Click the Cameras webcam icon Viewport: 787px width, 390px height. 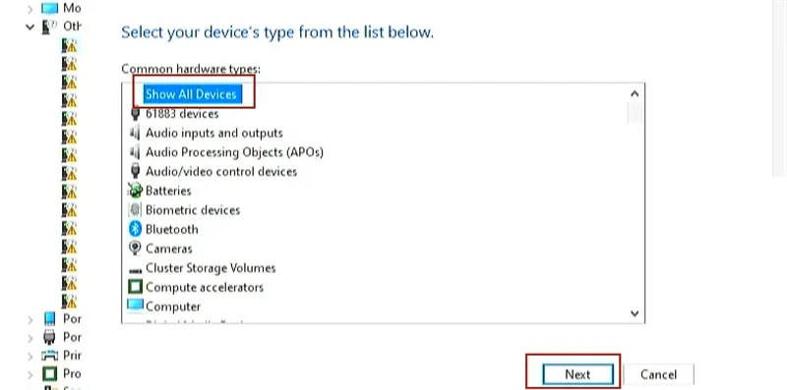point(135,249)
